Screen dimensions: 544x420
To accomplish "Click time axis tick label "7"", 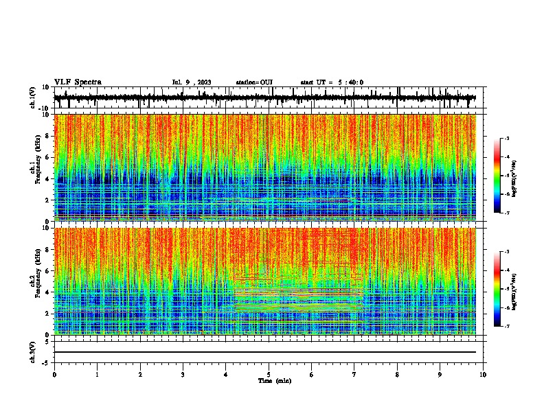I will (x=354, y=375).
